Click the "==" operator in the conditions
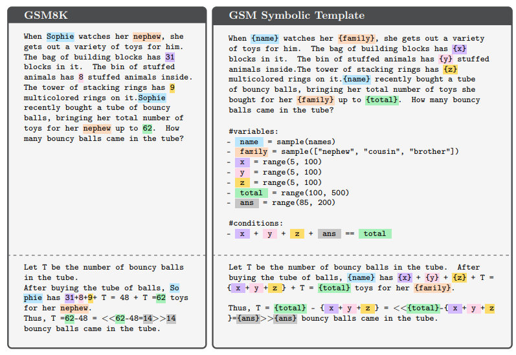 [350, 233]
